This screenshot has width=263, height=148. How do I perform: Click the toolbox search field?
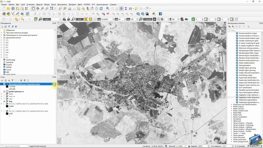245,30
